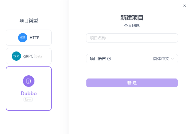The image size is (192, 134).
Task: Click the Beta badge next to gRPC
Action: click(39, 56)
